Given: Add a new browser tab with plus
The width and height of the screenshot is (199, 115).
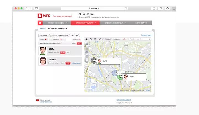Looking at the screenshot, I should coord(174,9).
